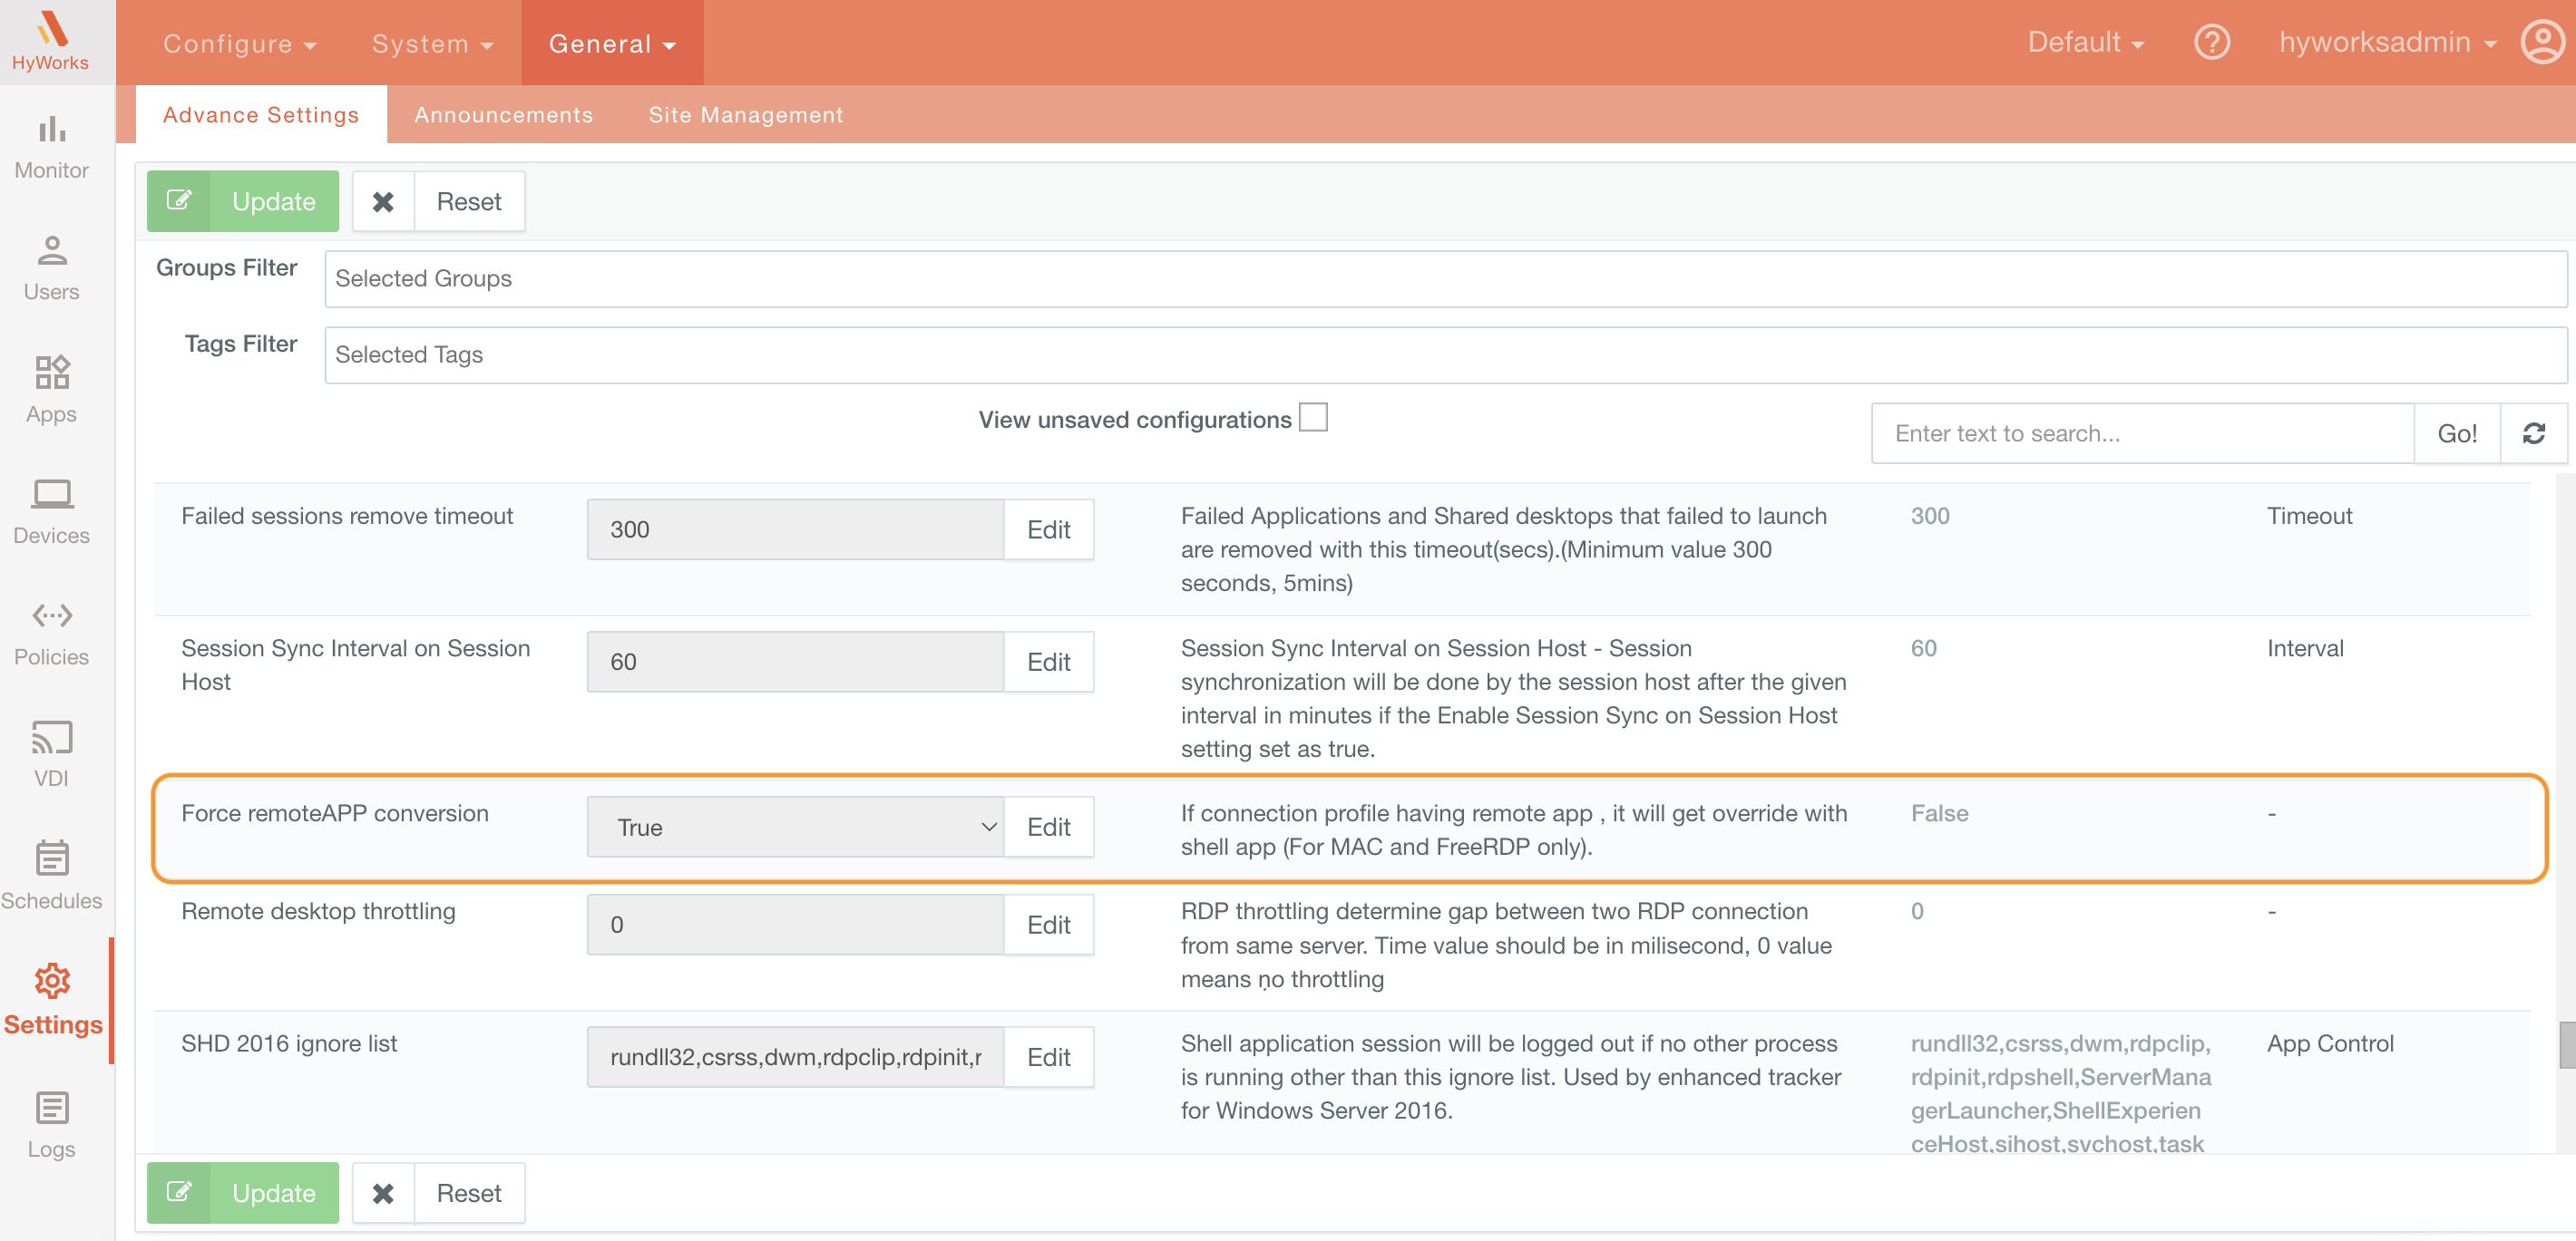
Task: Click the user profile avatar icon
Action: click(x=2542, y=43)
